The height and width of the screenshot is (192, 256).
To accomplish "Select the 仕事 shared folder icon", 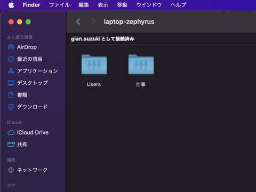I will click(x=141, y=65).
